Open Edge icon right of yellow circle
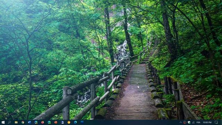 coord(75,122)
